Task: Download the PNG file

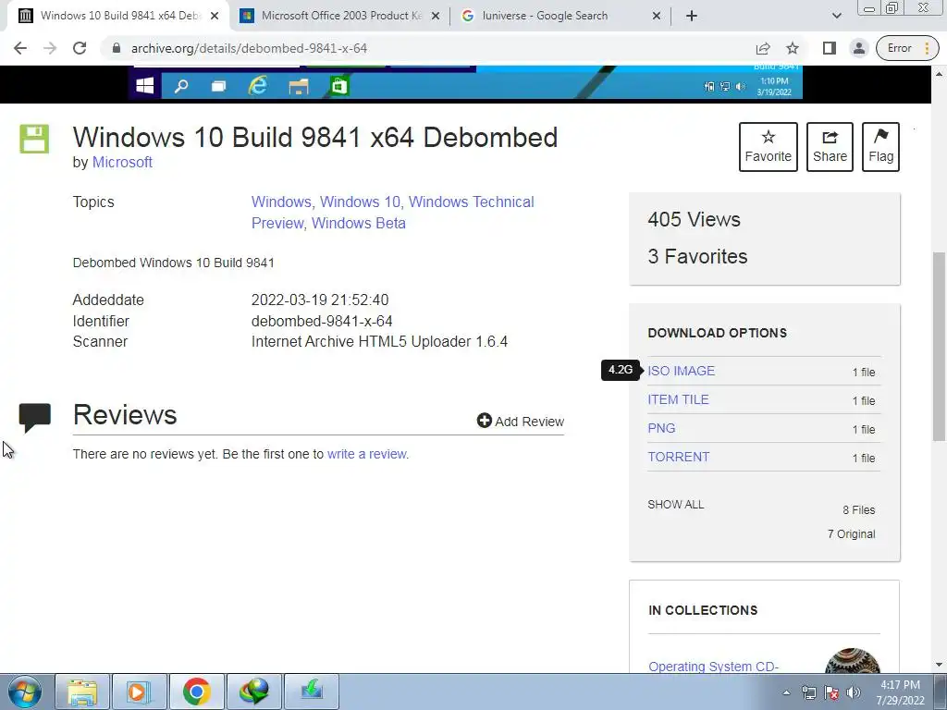Action: tap(661, 428)
